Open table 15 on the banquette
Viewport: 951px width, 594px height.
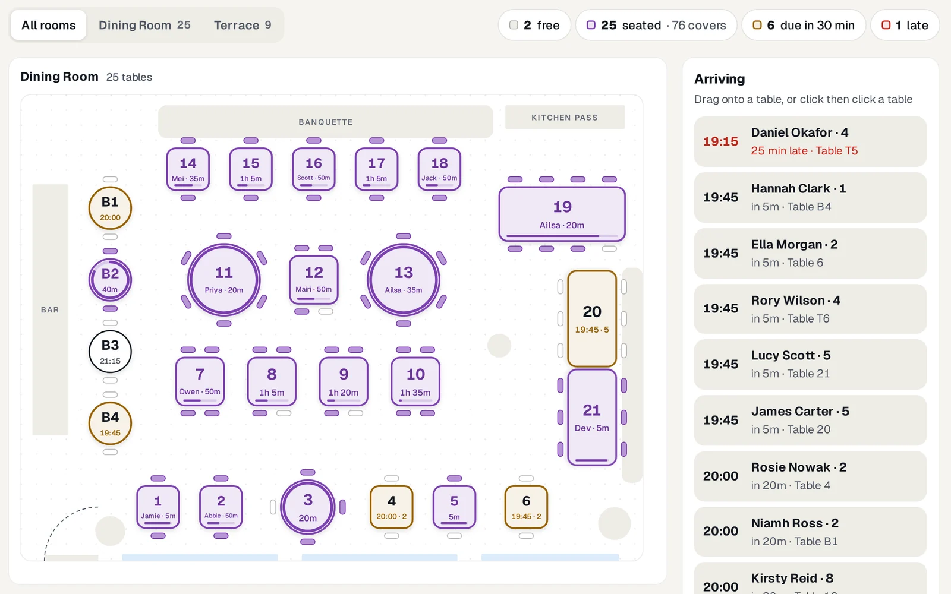pyautogui.click(x=251, y=169)
